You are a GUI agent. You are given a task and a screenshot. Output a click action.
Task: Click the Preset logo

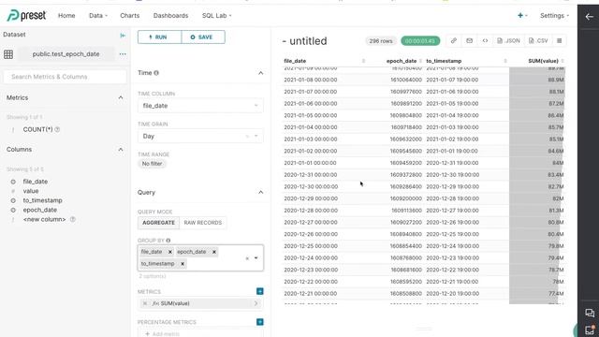(26, 16)
